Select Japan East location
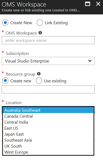The height and width of the screenshot is (162, 103). [x=48, y=134]
